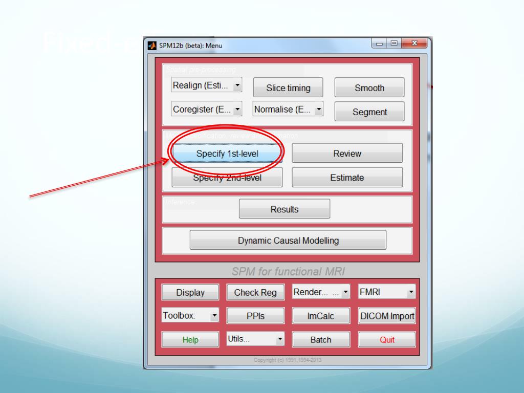Open the Normalise (E... dropdown
Viewport: 524px width, 393px height.
pos(288,109)
